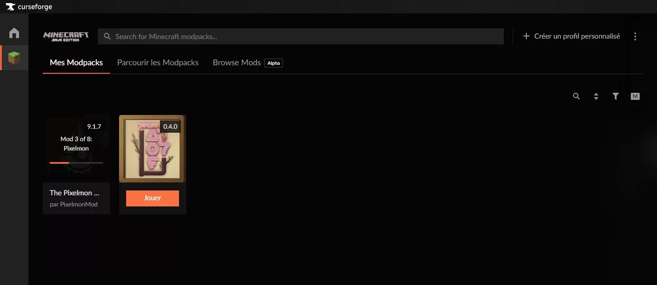Click the Alpha badge
This screenshot has width=657, height=285.
tap(274, 63)
